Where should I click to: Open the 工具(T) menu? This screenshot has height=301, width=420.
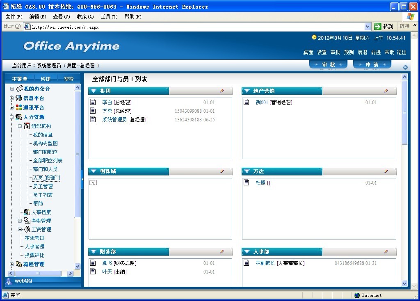[x=109, y=17]
